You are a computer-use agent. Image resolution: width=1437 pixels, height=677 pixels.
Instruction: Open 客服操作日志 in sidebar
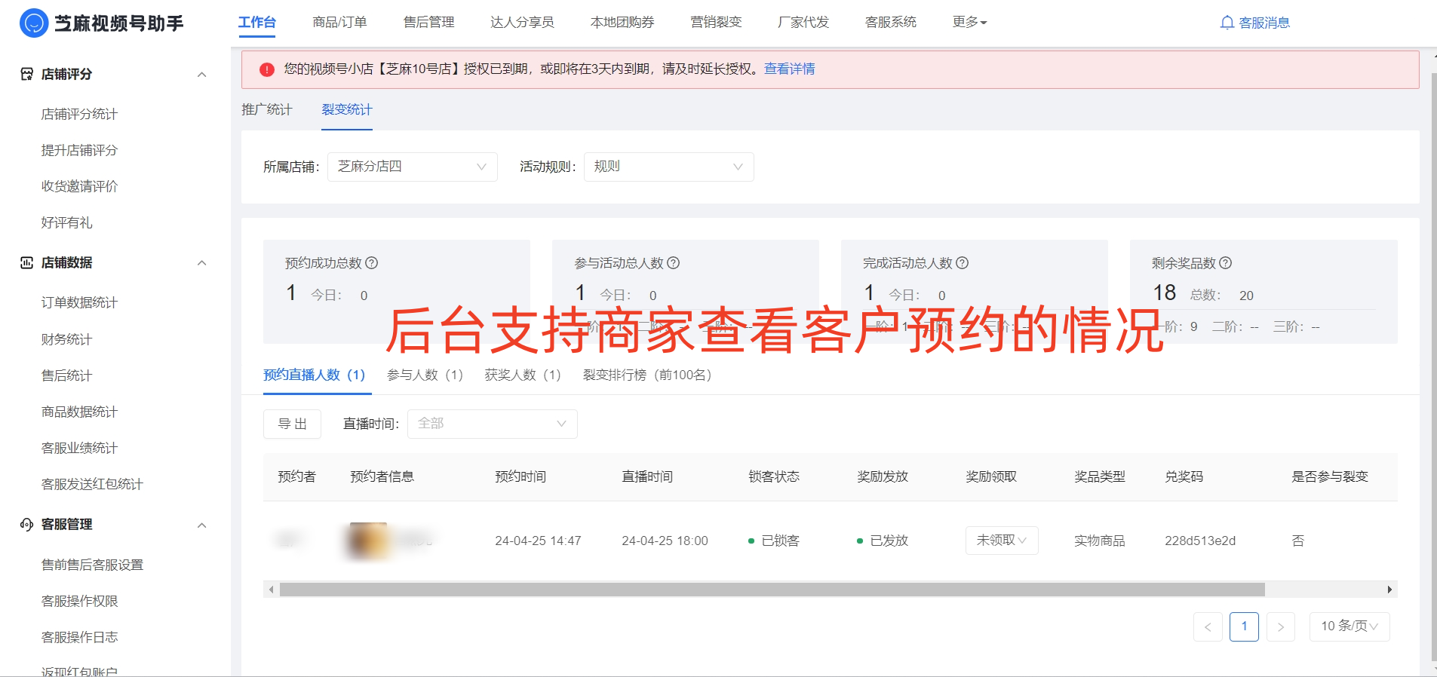79,637
